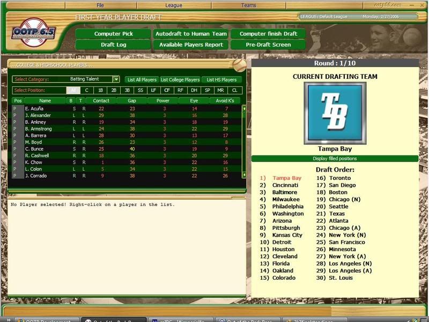Sort by the B (bats) column header

point(71,100)
